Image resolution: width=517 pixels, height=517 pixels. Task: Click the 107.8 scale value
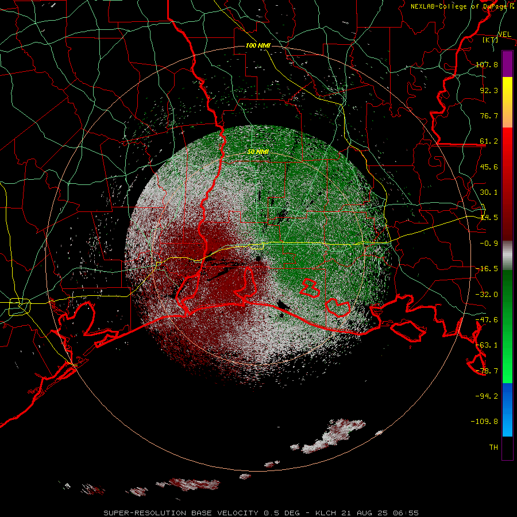click(487, 64)
